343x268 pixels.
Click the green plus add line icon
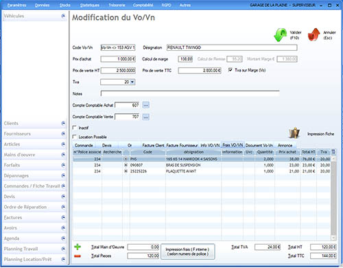(x=78, y=247)
